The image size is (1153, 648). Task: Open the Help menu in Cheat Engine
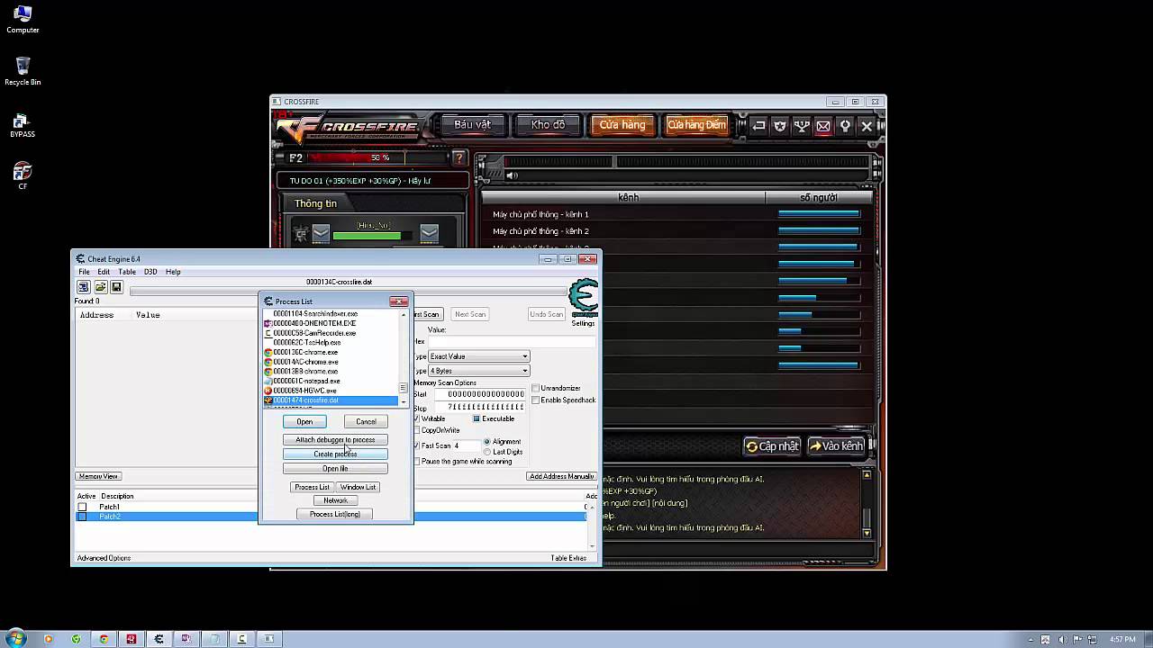click(173, 272)
